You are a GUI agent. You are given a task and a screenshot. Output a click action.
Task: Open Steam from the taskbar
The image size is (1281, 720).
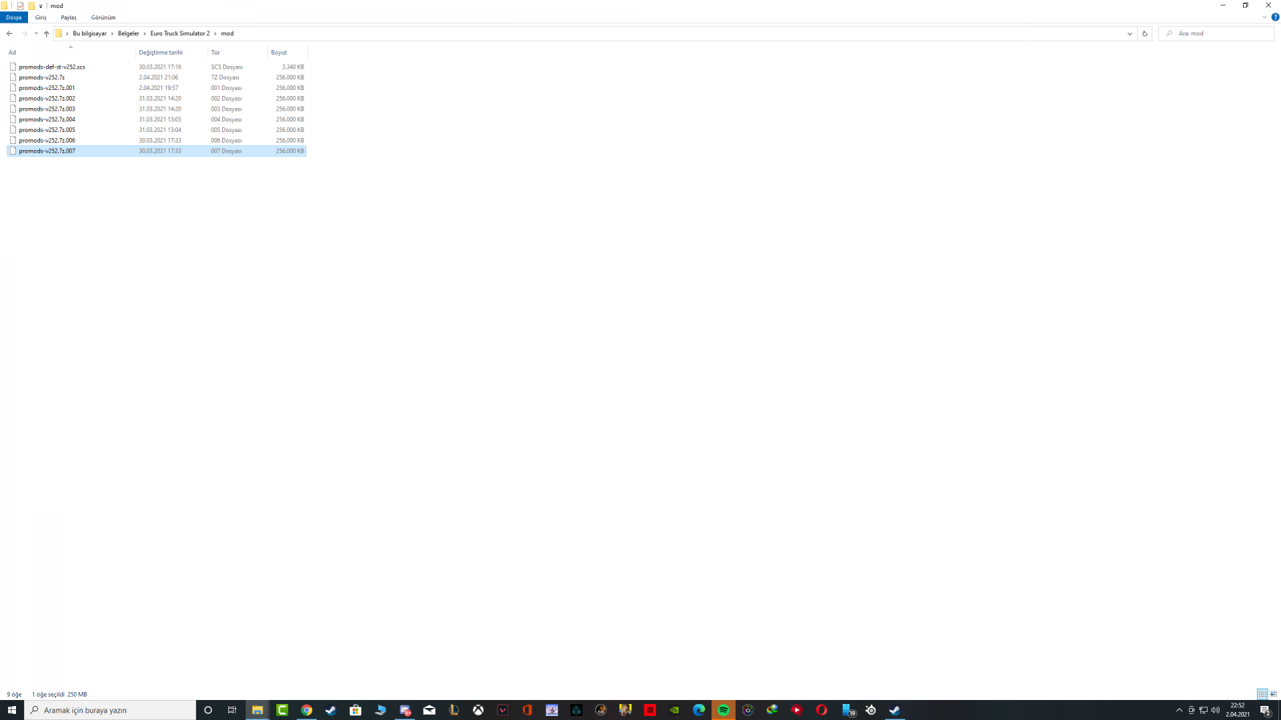[x=331, y=710]
